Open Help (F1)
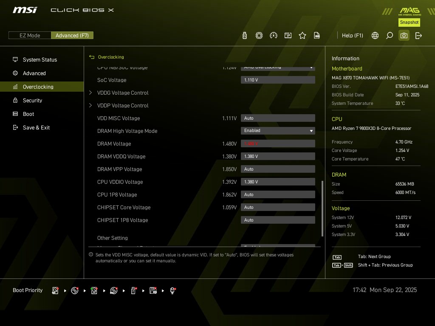The image size is (435, 326). [x=352, y=36]
